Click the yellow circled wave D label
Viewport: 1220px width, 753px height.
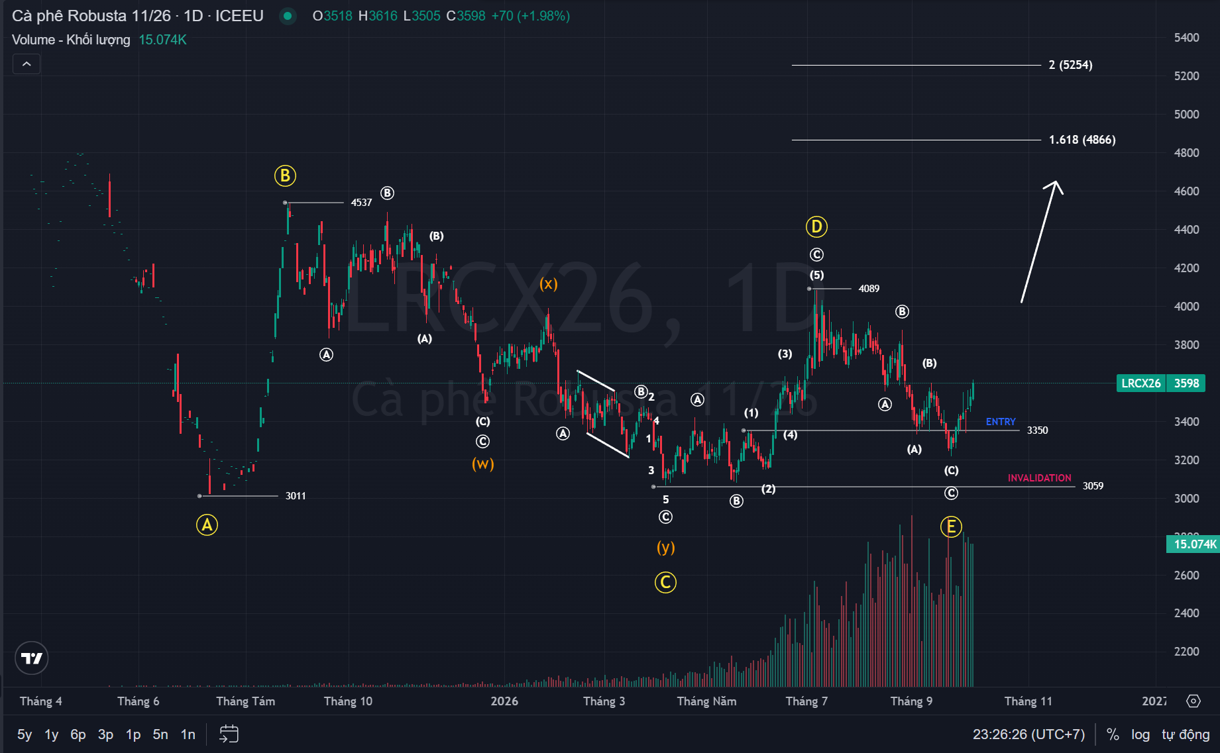(816, 227)
